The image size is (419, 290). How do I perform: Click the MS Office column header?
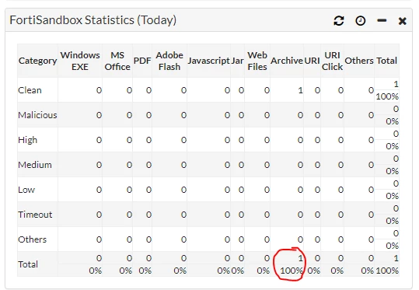pos(117,61)
